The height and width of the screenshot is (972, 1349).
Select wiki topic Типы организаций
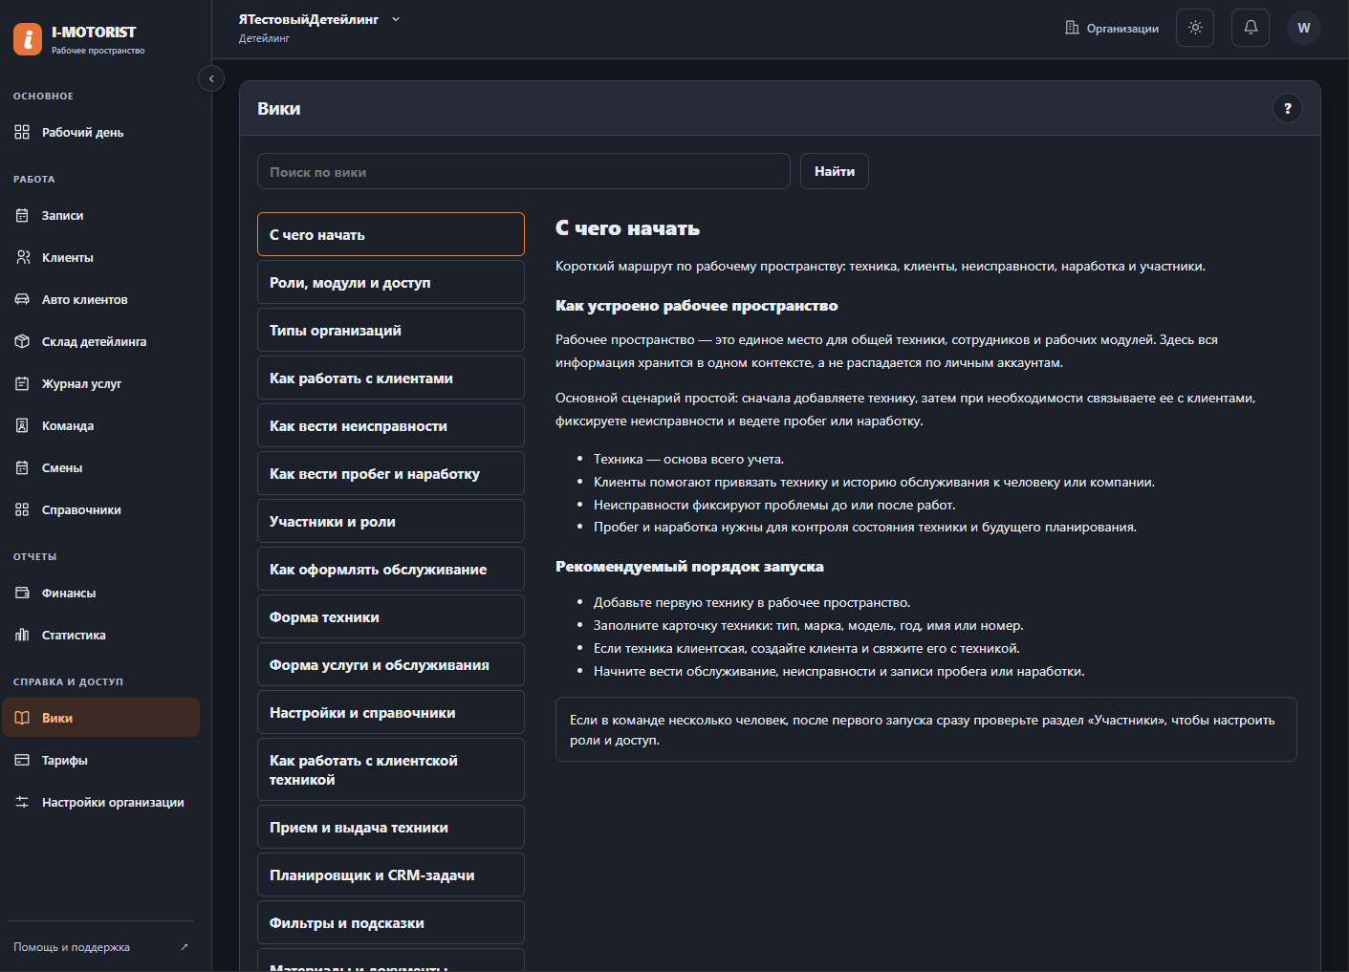[391, 330]
